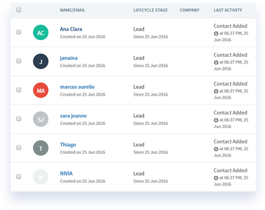The image size is (265, 210).
Task: Click the Lead stage for marcos aurelio
Action: [139, 87]
